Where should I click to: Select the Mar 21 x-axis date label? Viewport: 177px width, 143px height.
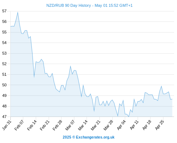pos(96,125)
